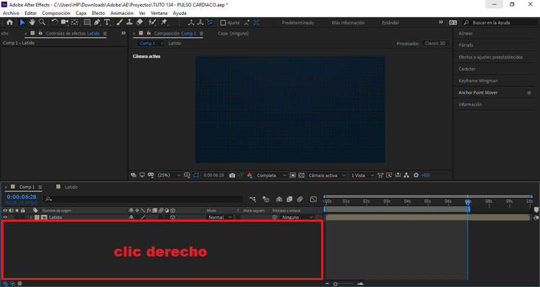Toggle mask and shape path visibility

click(196, 175)
